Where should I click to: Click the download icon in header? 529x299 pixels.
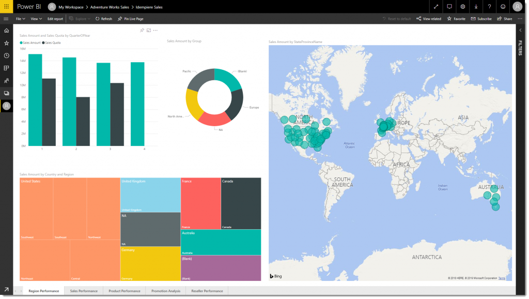point(476,7)
